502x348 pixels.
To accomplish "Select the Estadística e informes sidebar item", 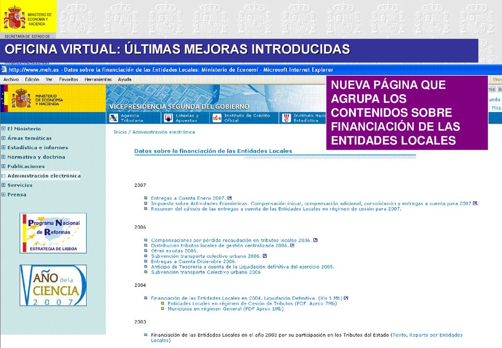I will (x=38, y=147).
